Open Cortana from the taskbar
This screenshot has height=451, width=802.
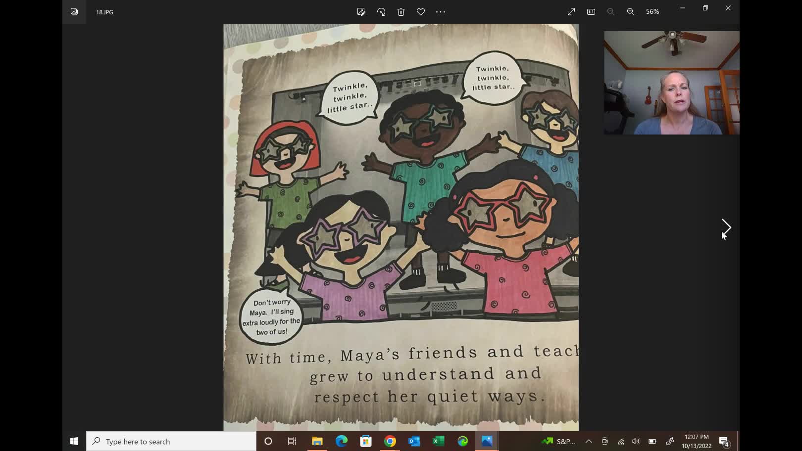(x=268, y=441)
